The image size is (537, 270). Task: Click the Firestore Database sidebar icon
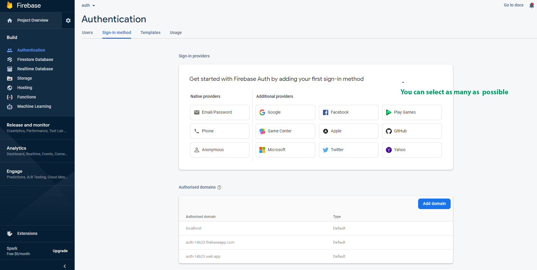pos(10,59)
